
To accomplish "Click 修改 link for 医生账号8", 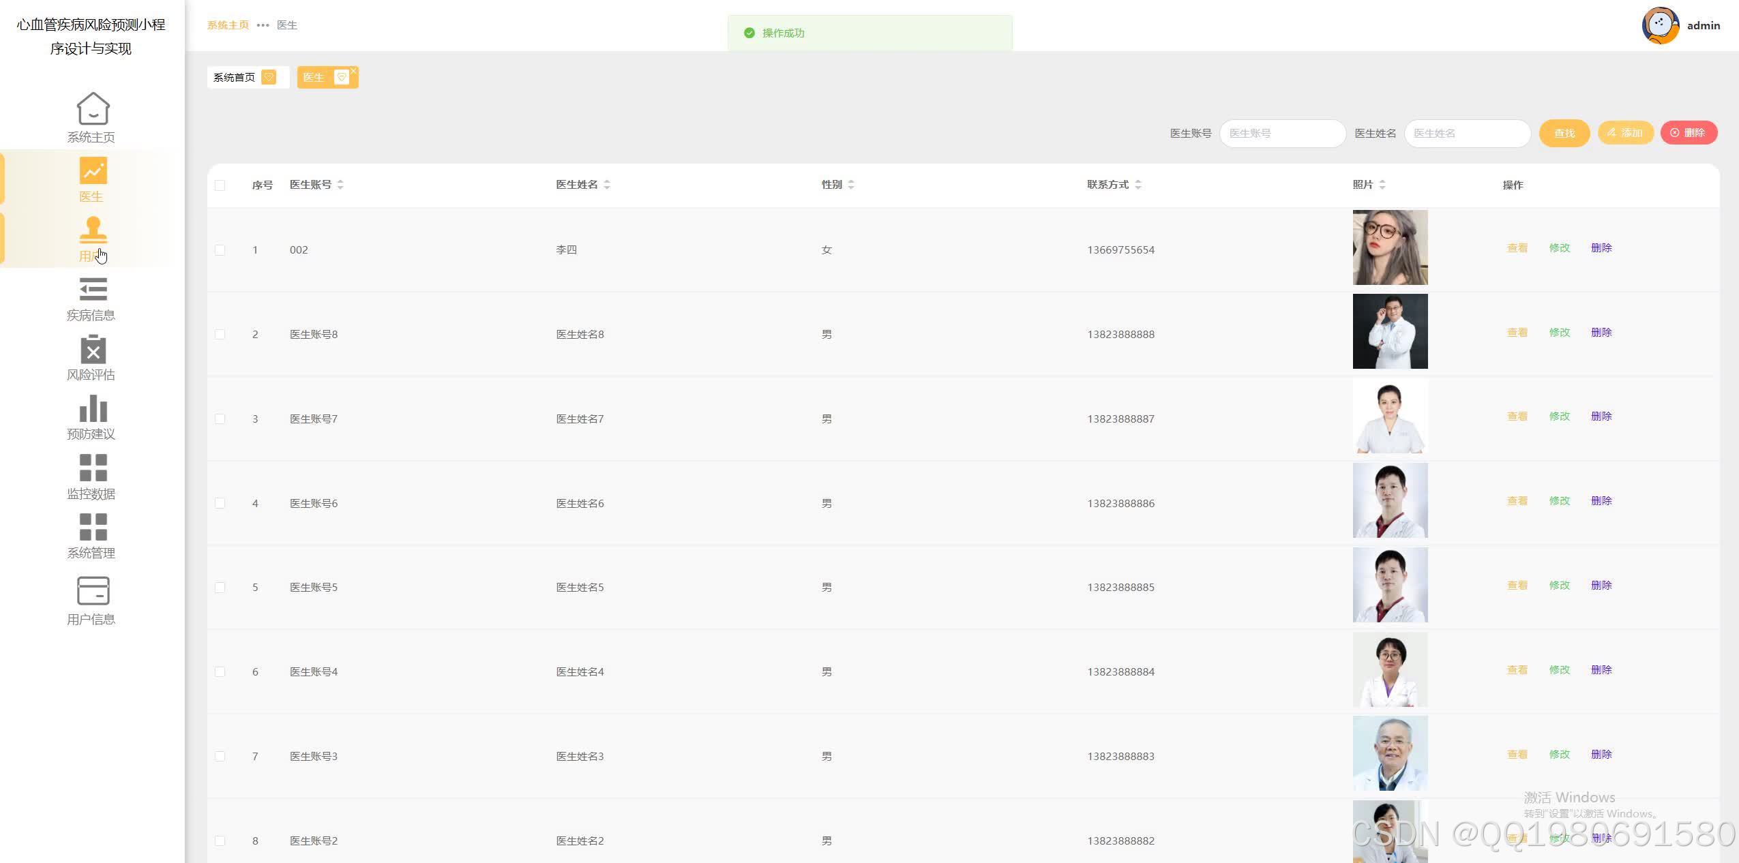I will [x=1559, y=333].
